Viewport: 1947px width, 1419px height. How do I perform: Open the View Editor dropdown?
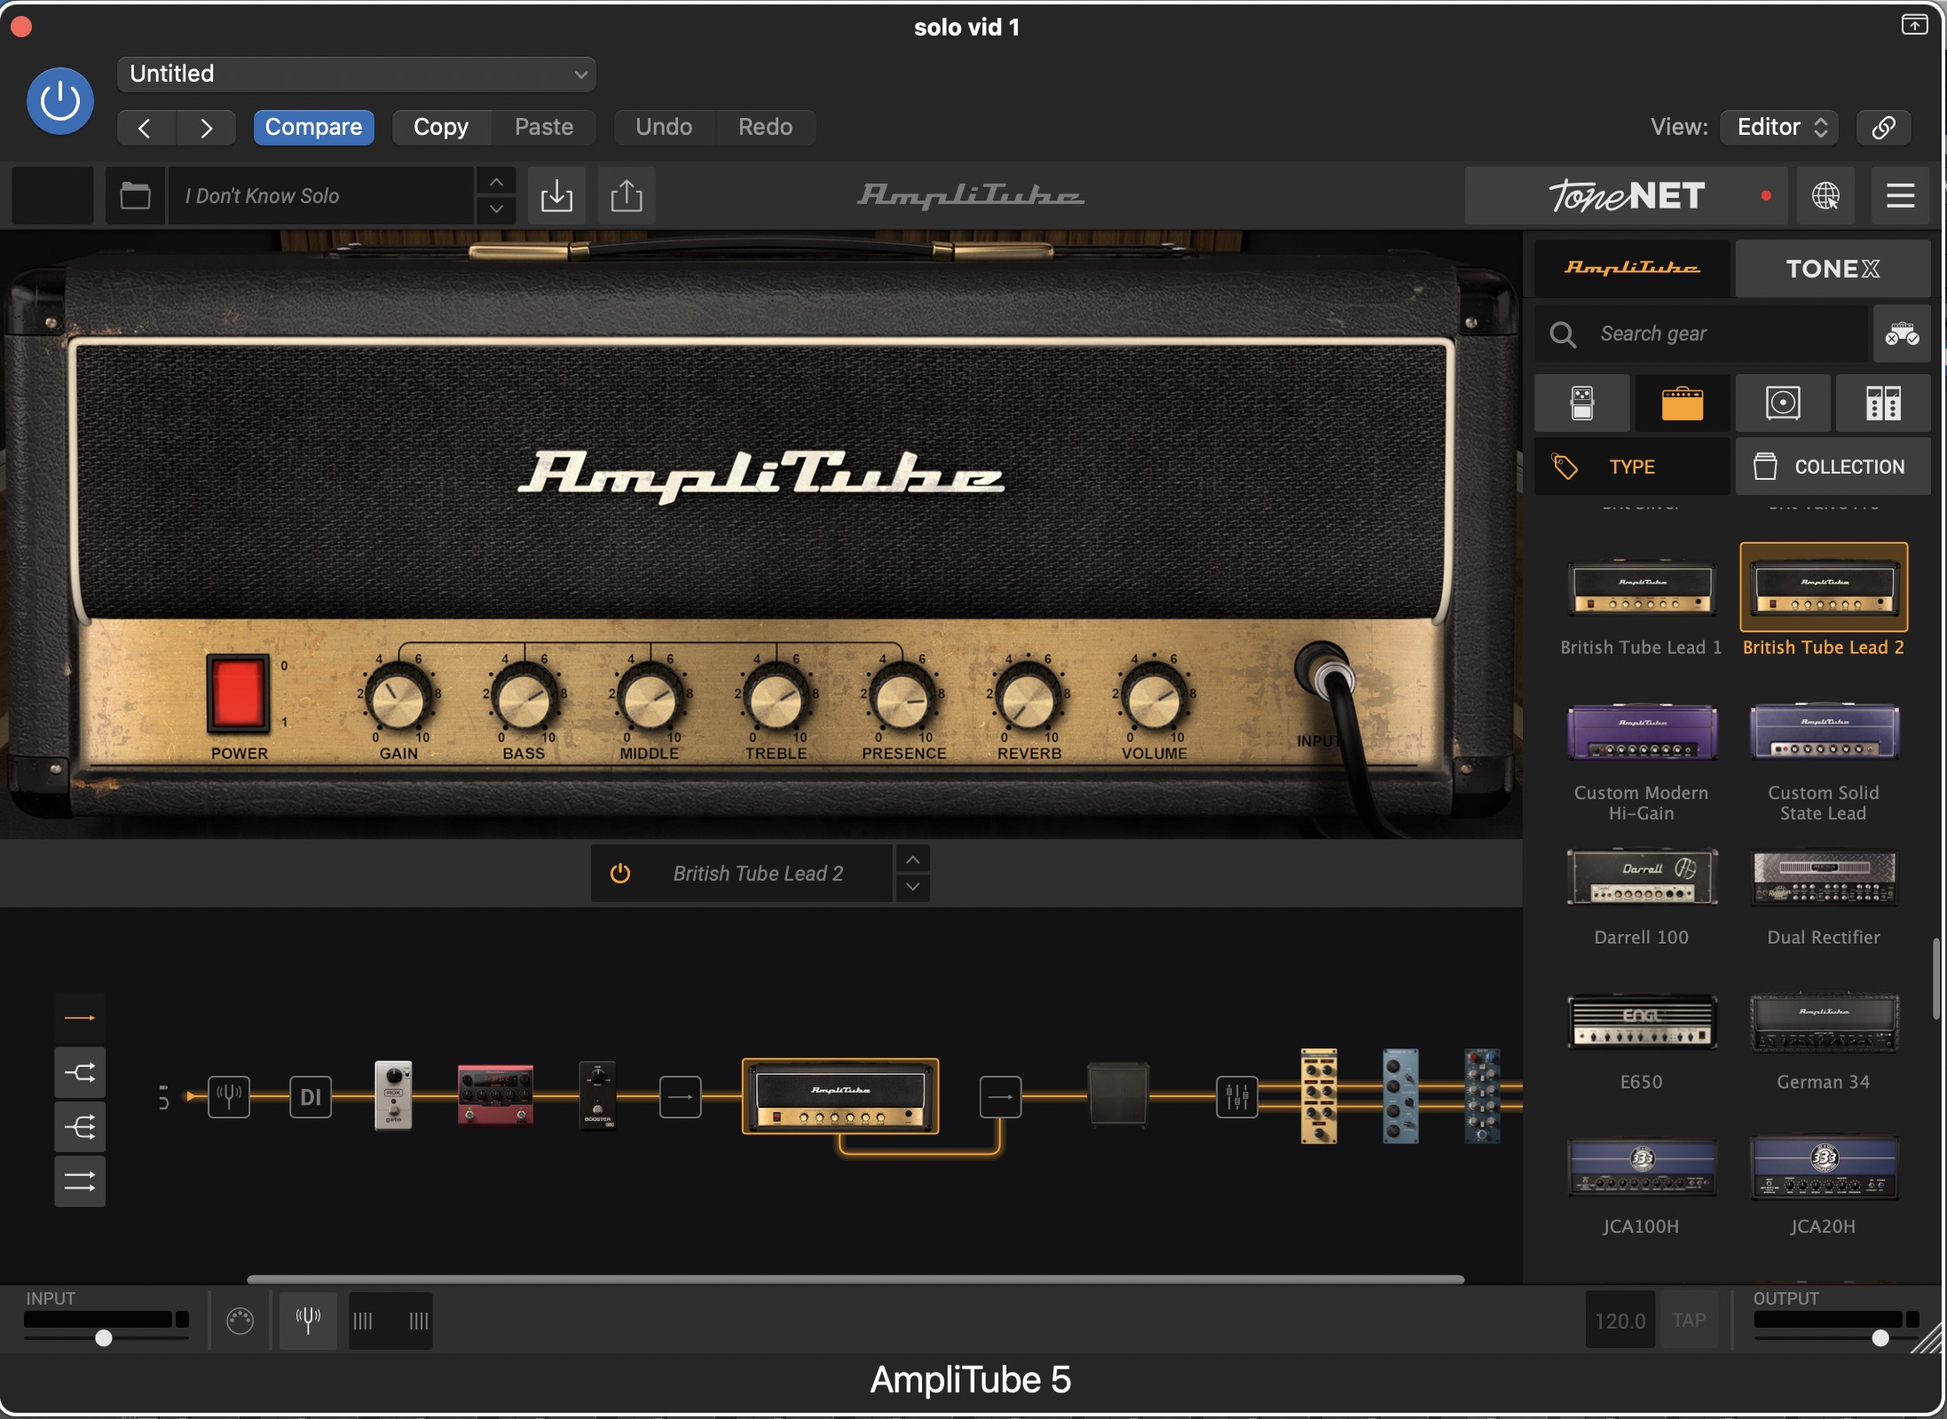click(1779, 128)
